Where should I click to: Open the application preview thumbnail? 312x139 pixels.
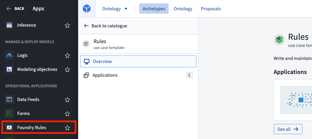(296, 100)
